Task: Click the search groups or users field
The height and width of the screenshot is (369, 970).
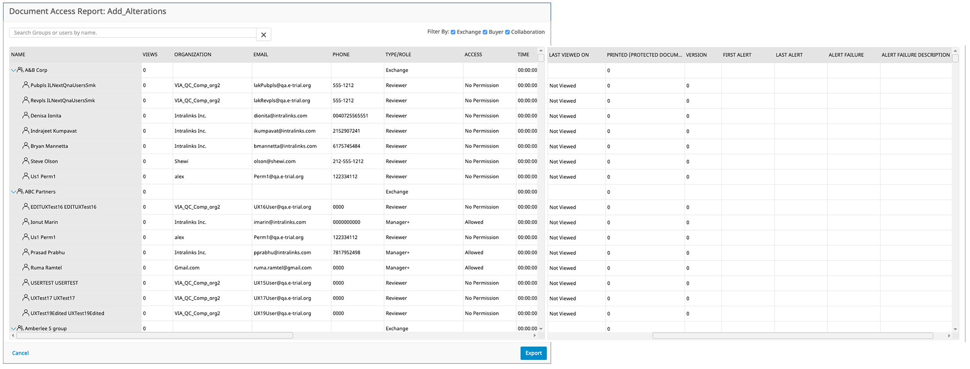Action: tap(133, 33)
